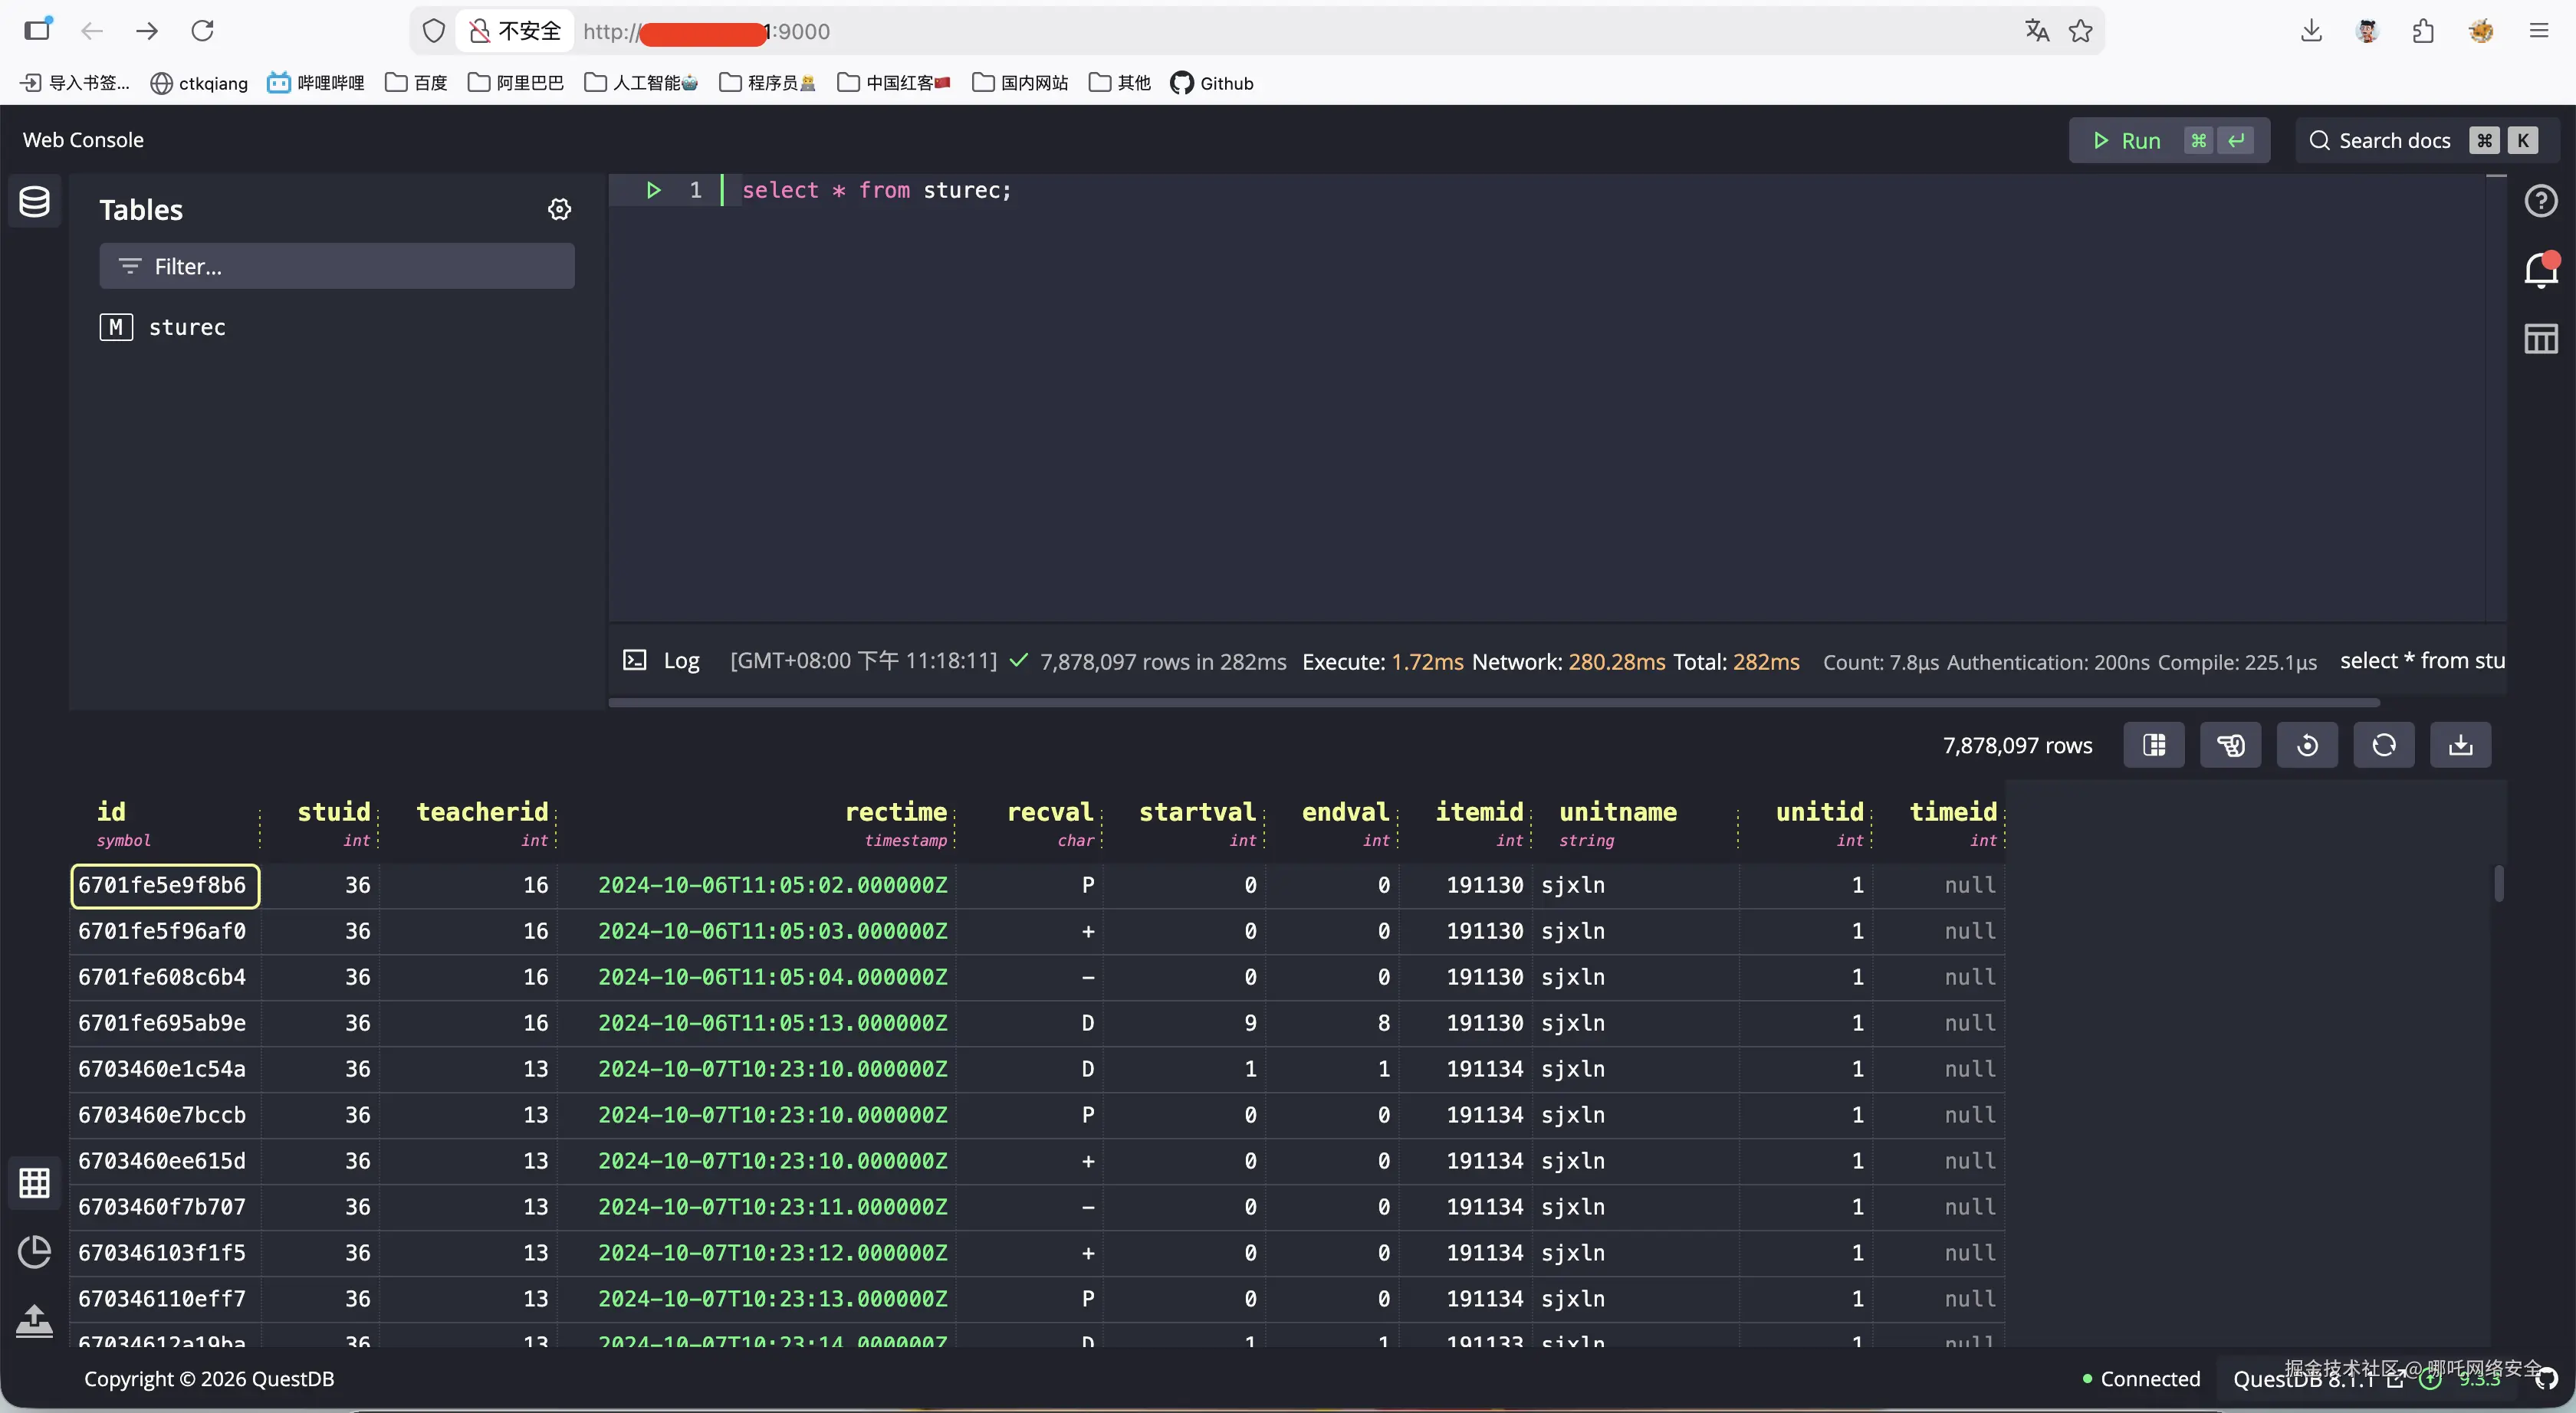Select cell 6701fe5f96af0 in id column
2576x1413 pixels.
pos(162,931)
